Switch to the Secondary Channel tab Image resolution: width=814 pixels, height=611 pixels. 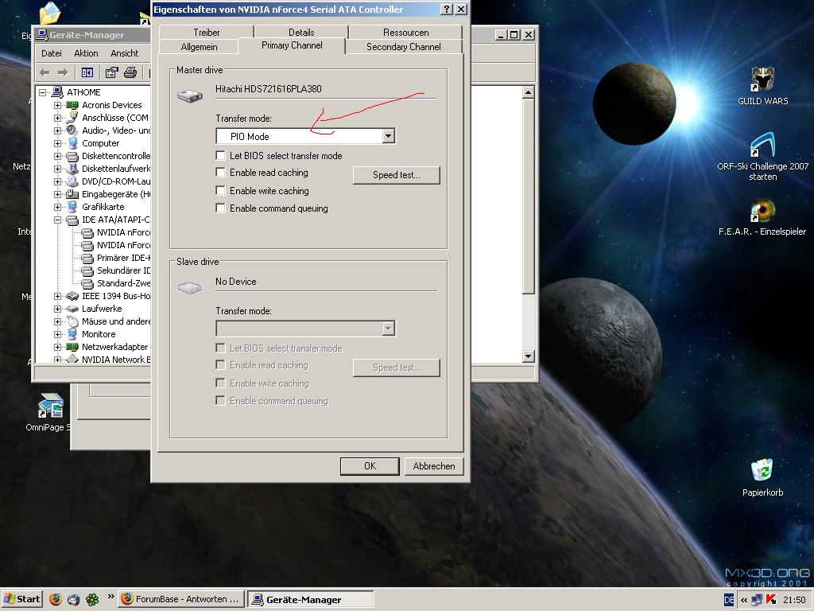(403, 47)
